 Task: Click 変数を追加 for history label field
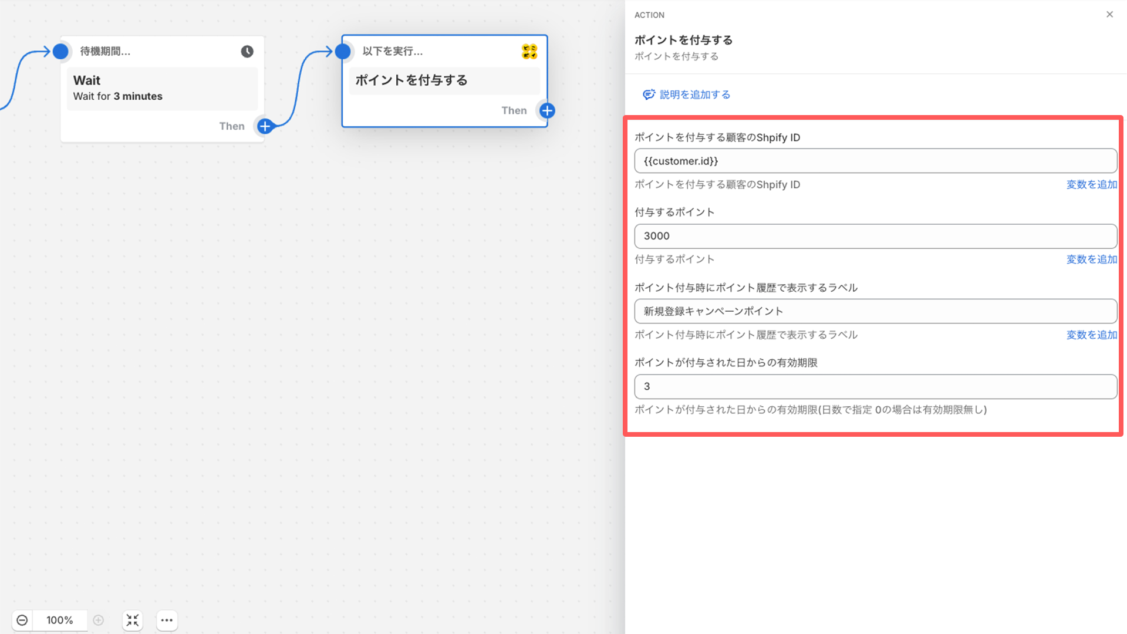pos(1092,335)
